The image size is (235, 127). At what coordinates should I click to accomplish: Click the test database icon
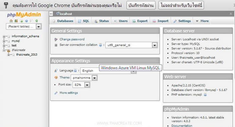[9, 46]
